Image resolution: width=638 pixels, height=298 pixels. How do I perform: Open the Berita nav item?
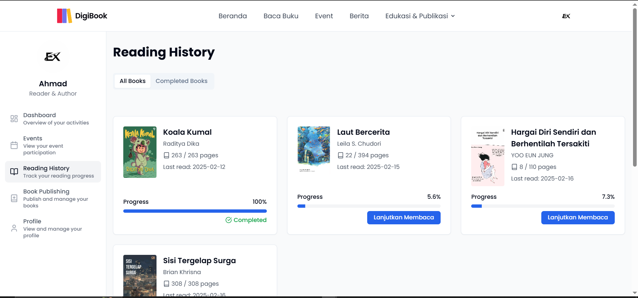(359, 16)
